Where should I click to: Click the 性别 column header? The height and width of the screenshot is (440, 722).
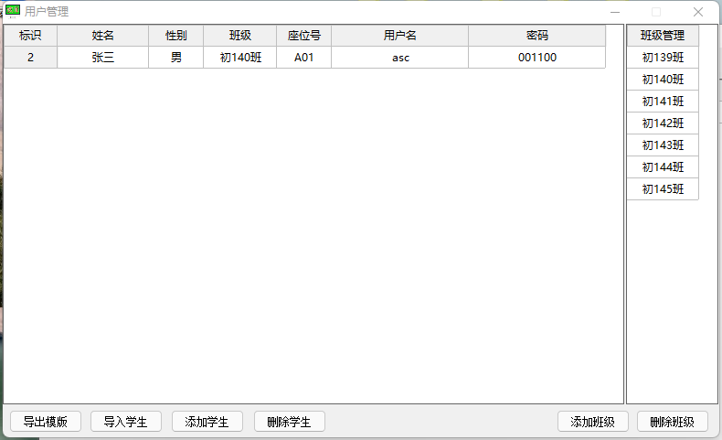pos(175,36)
